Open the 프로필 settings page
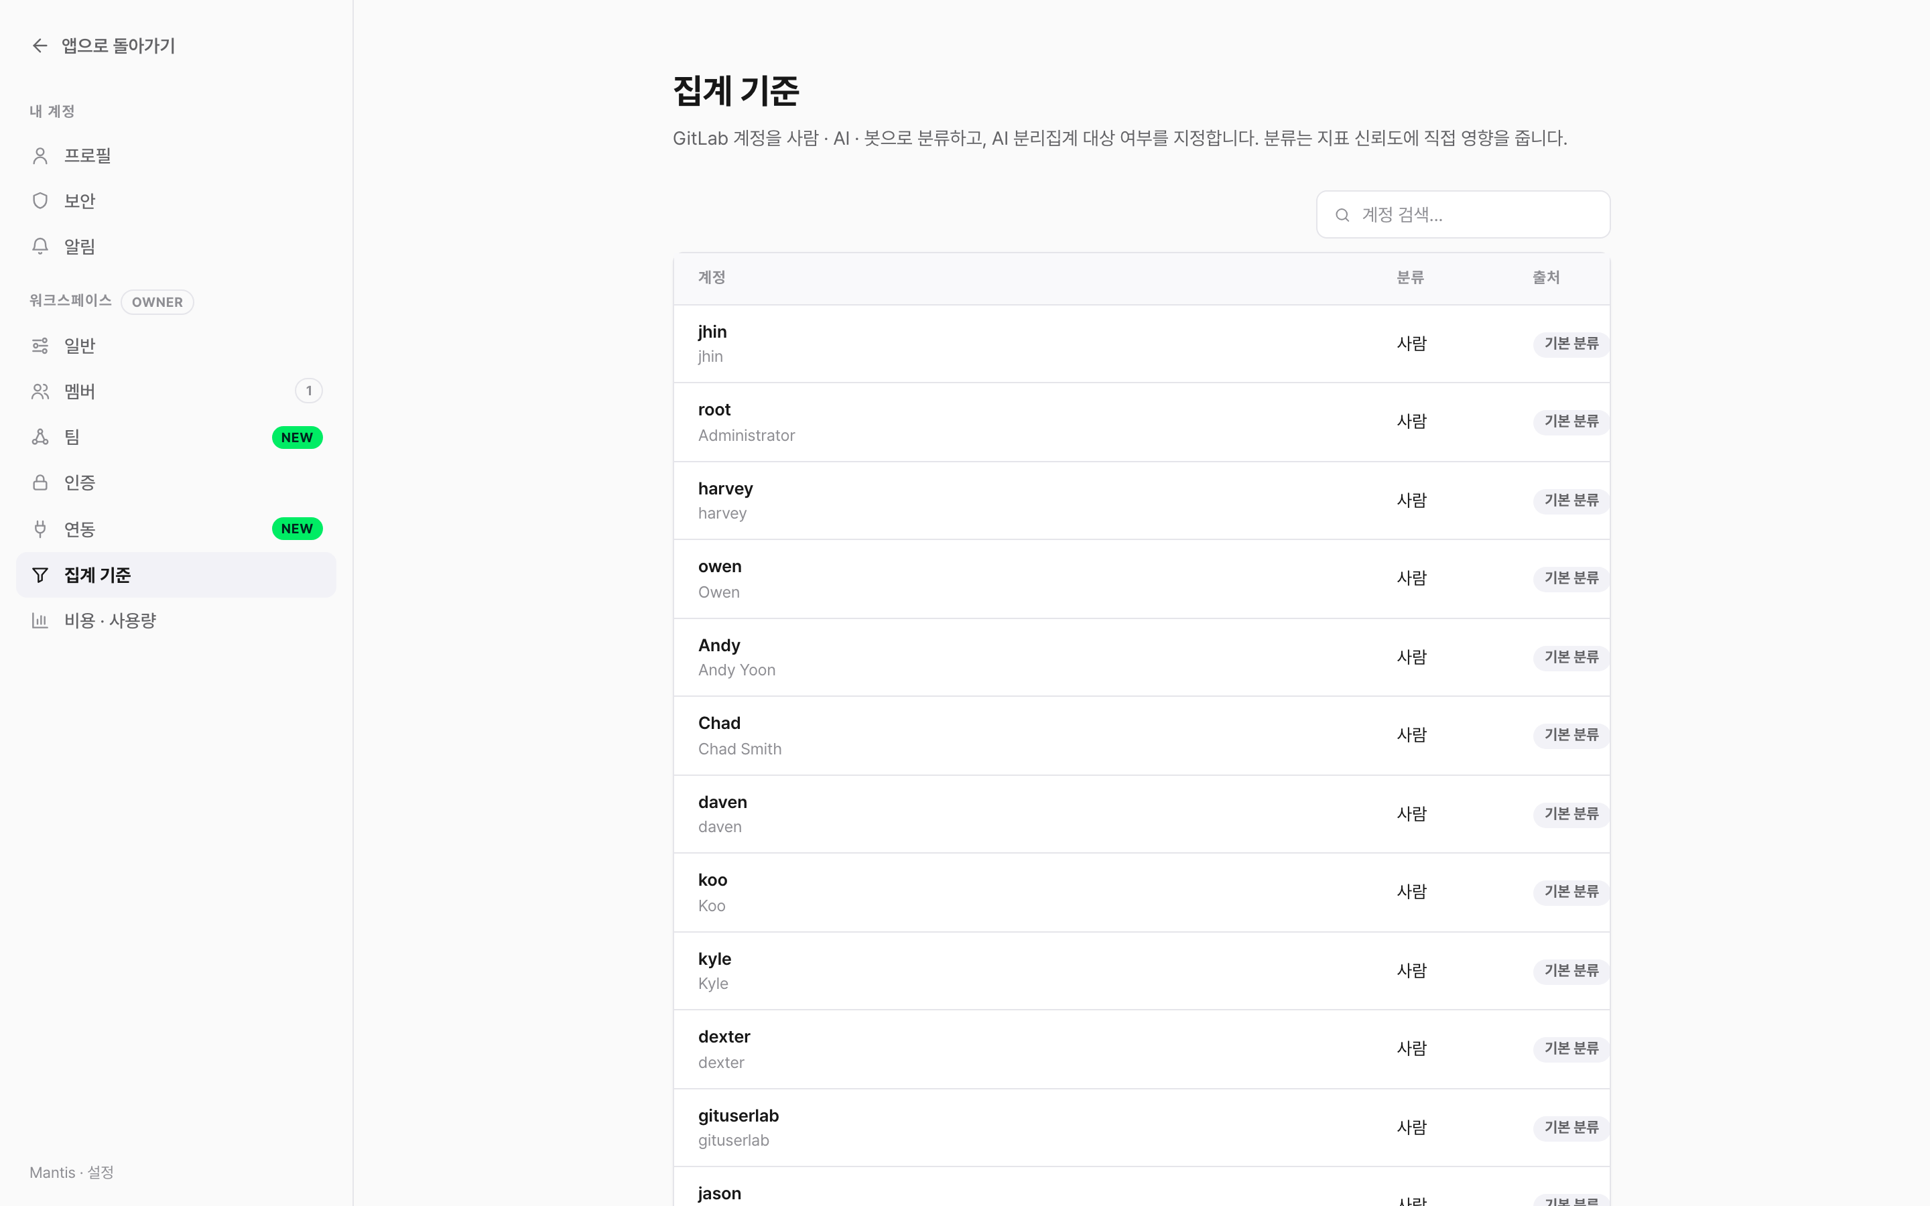The height and width of the screenshot is (1206, 1930). click(x=176, y=155)
